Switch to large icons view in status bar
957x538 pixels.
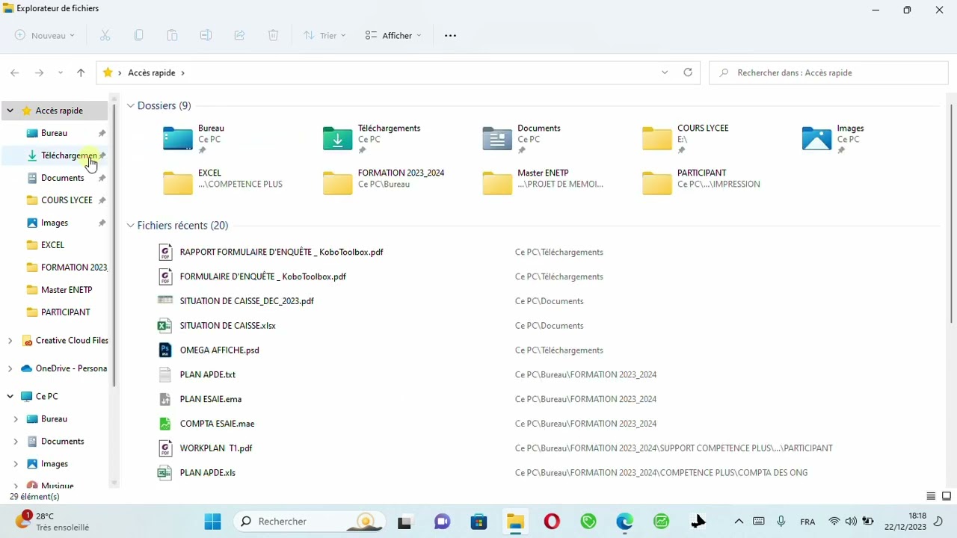click(x=947, y=496)
